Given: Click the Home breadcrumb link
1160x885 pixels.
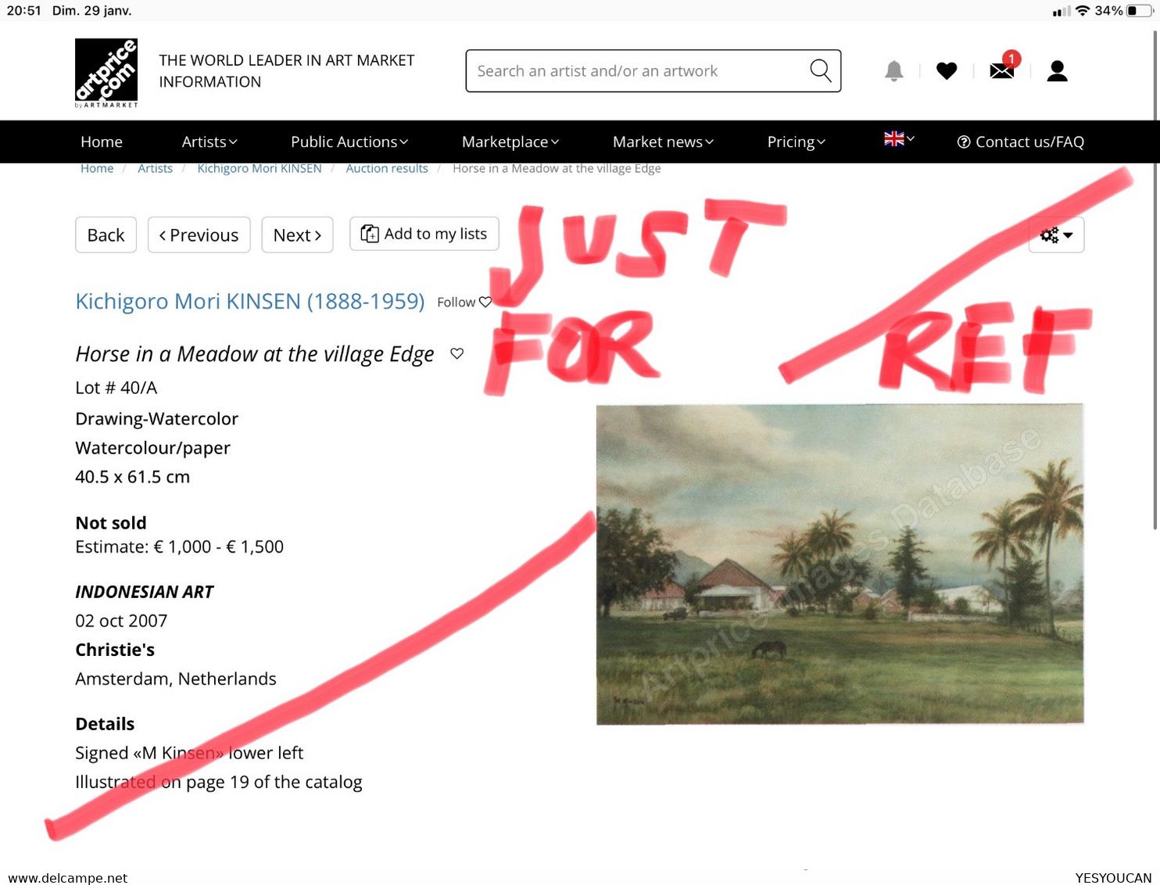Looking at the screenshot, I should 97,168.
